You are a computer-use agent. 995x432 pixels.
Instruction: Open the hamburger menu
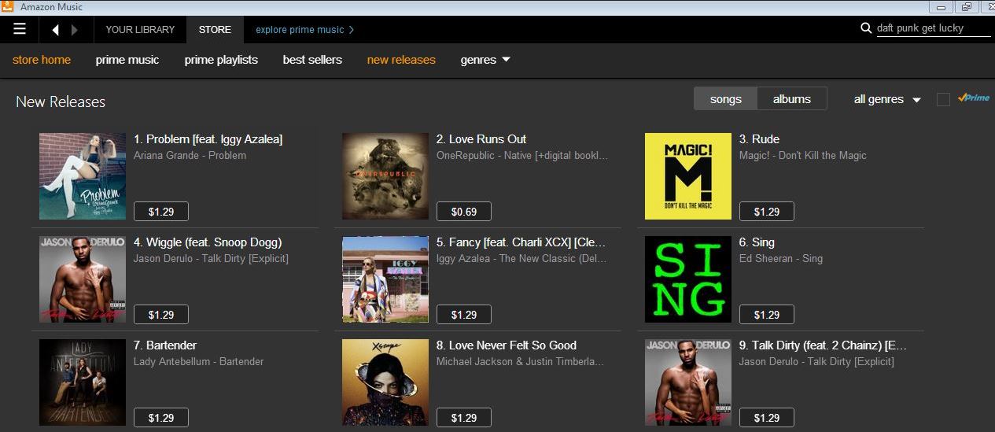pyautogui.click(x=20, y=29)
